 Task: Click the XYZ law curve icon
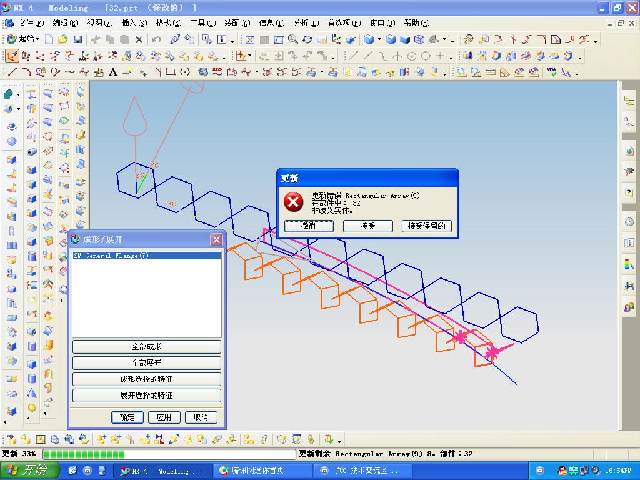(x=217, y=72)
